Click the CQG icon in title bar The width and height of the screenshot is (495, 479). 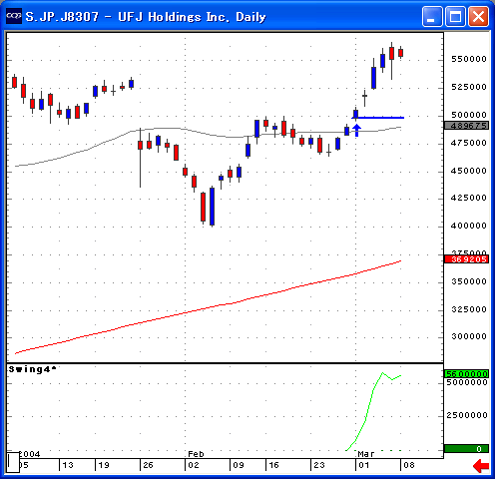point(14,16)
